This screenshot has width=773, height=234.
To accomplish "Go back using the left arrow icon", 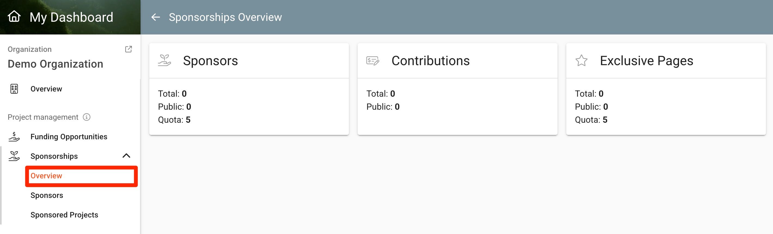I will pyautogui.click(x=156, y=17).
